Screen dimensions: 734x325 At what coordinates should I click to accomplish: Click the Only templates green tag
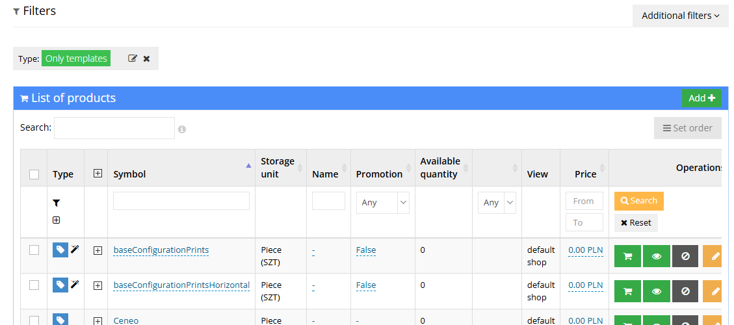[x=76, y=58]
